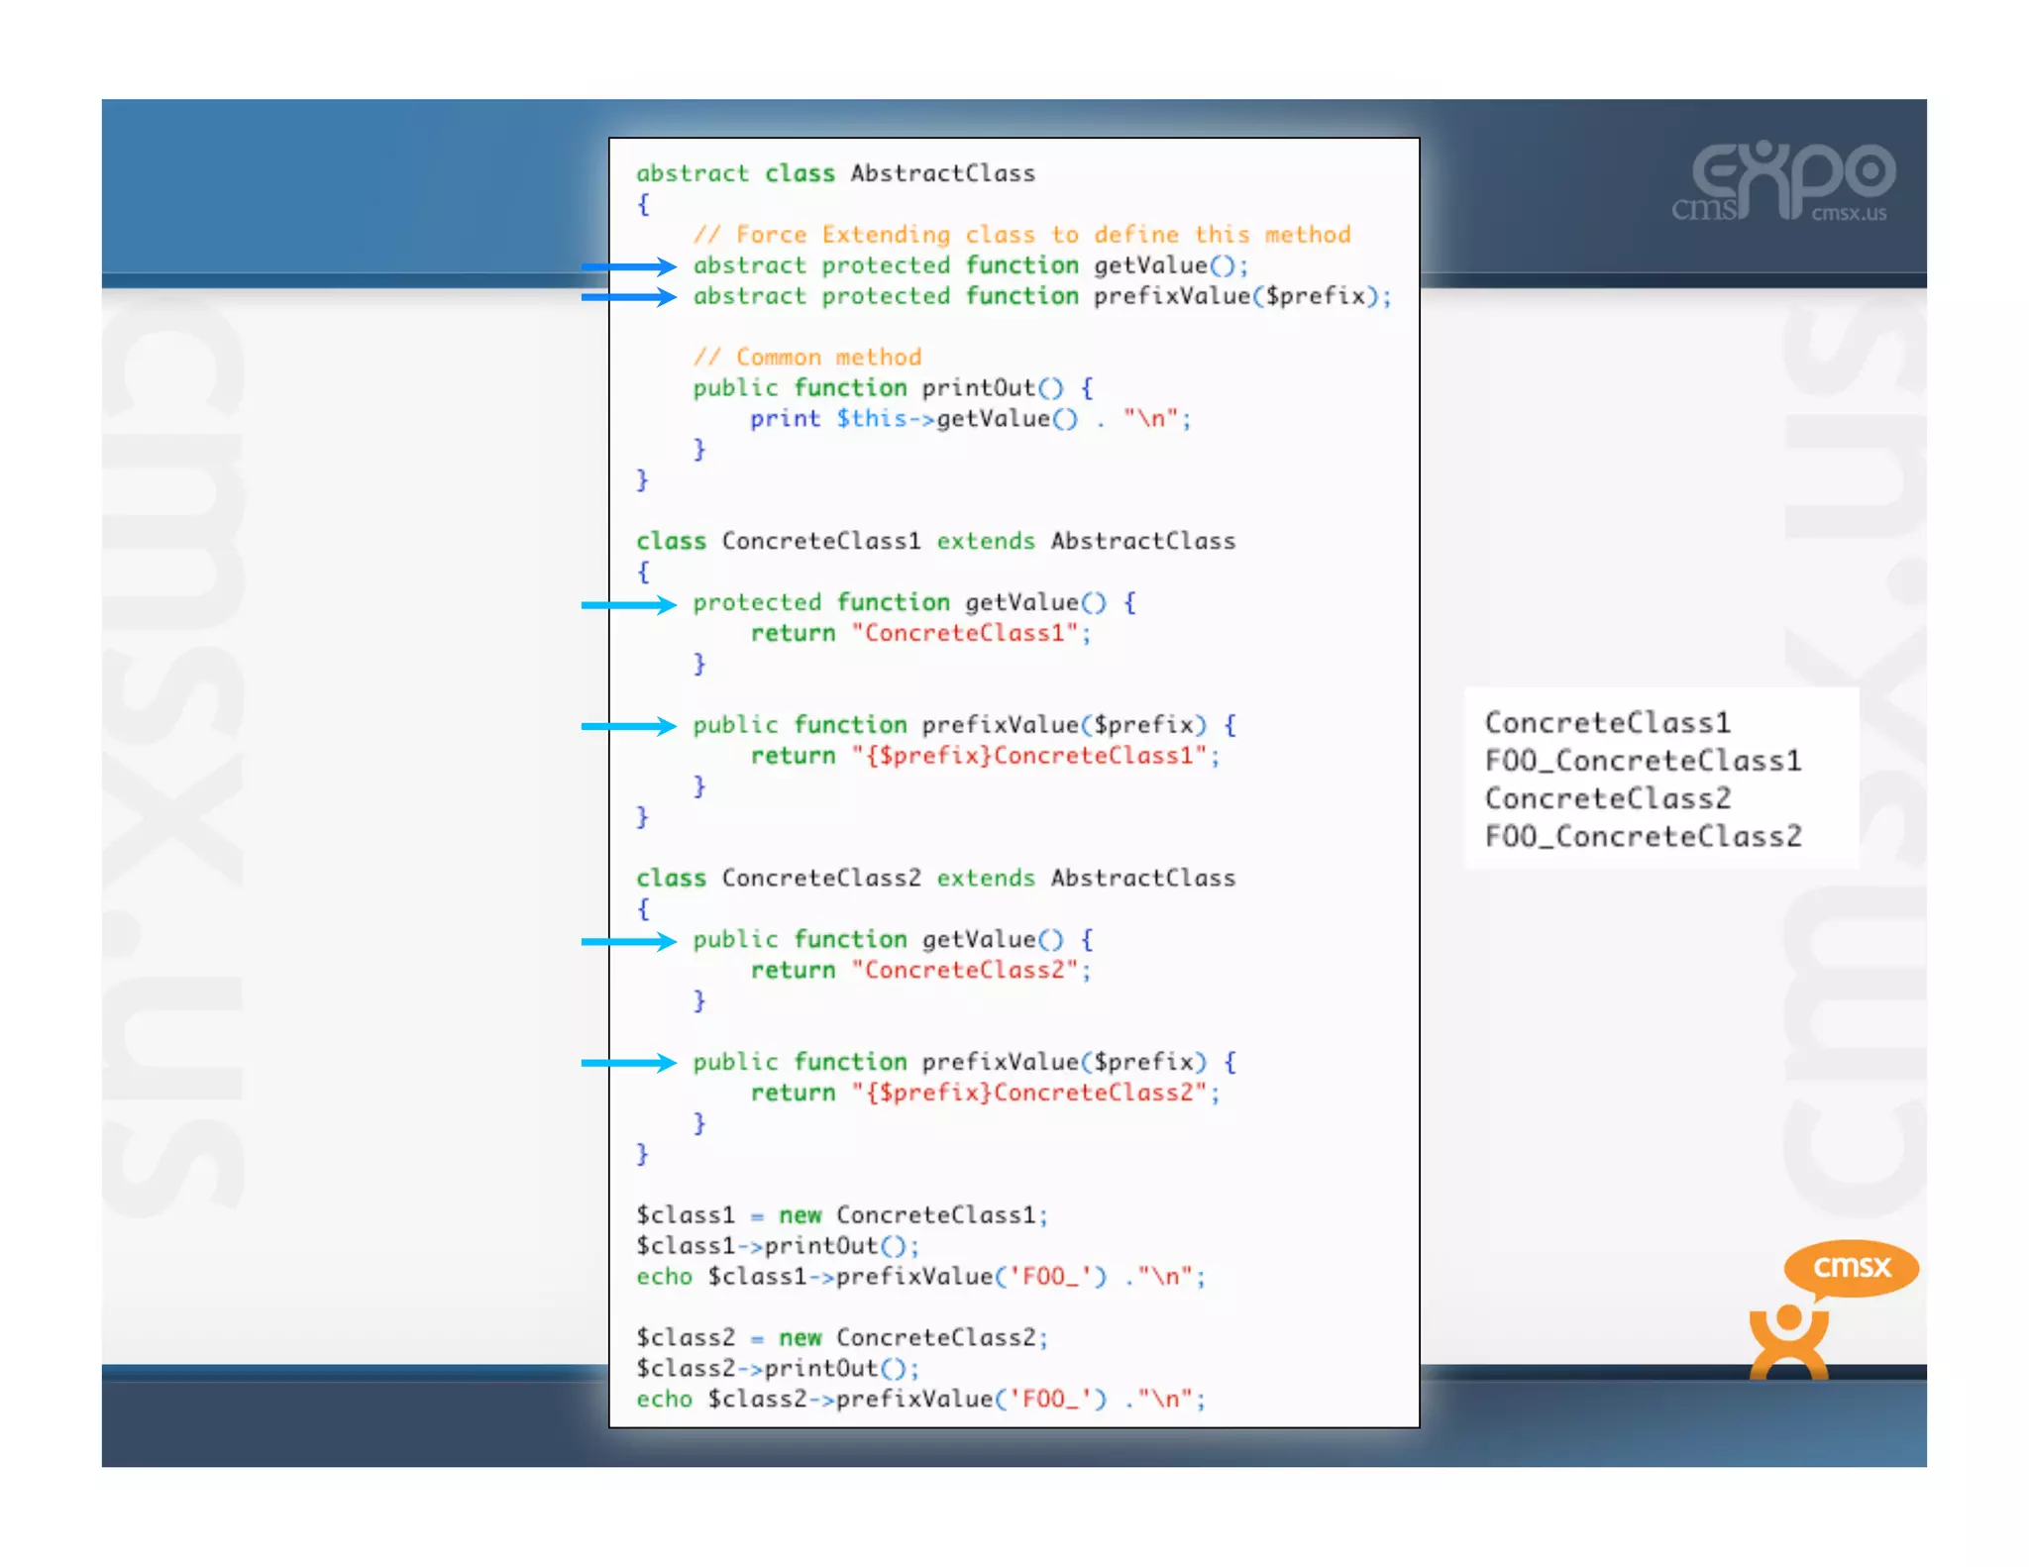The height and width of the screenshot is (1567, 2029).
Task: Click the '// Common method' comment
Action: tap(807, 357)
